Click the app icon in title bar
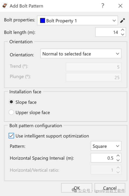Screen dimensions: 129x196 5,6
